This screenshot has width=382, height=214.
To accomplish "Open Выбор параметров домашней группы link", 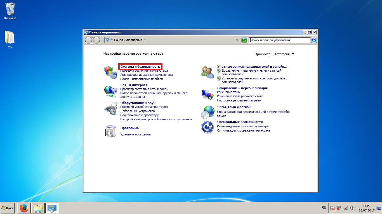I will (x=154, y=95).
